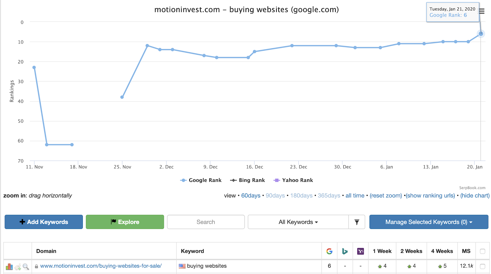Sort by the 1 Week column header
This screenshot has height=274, width=491.
click(x=382, y=251)
